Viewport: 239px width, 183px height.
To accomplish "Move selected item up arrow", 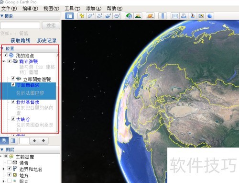I will (x=34, y=141).
